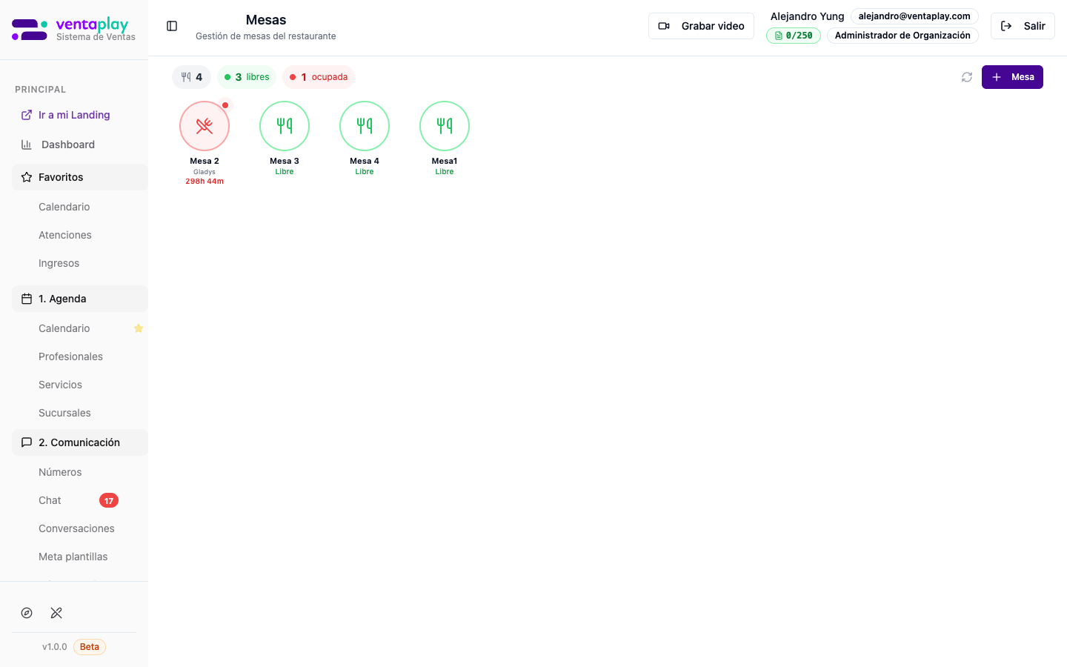Expand the 2. Comunicación section header
Viewport: 1067px width, 667px height.
click(80, 442)
